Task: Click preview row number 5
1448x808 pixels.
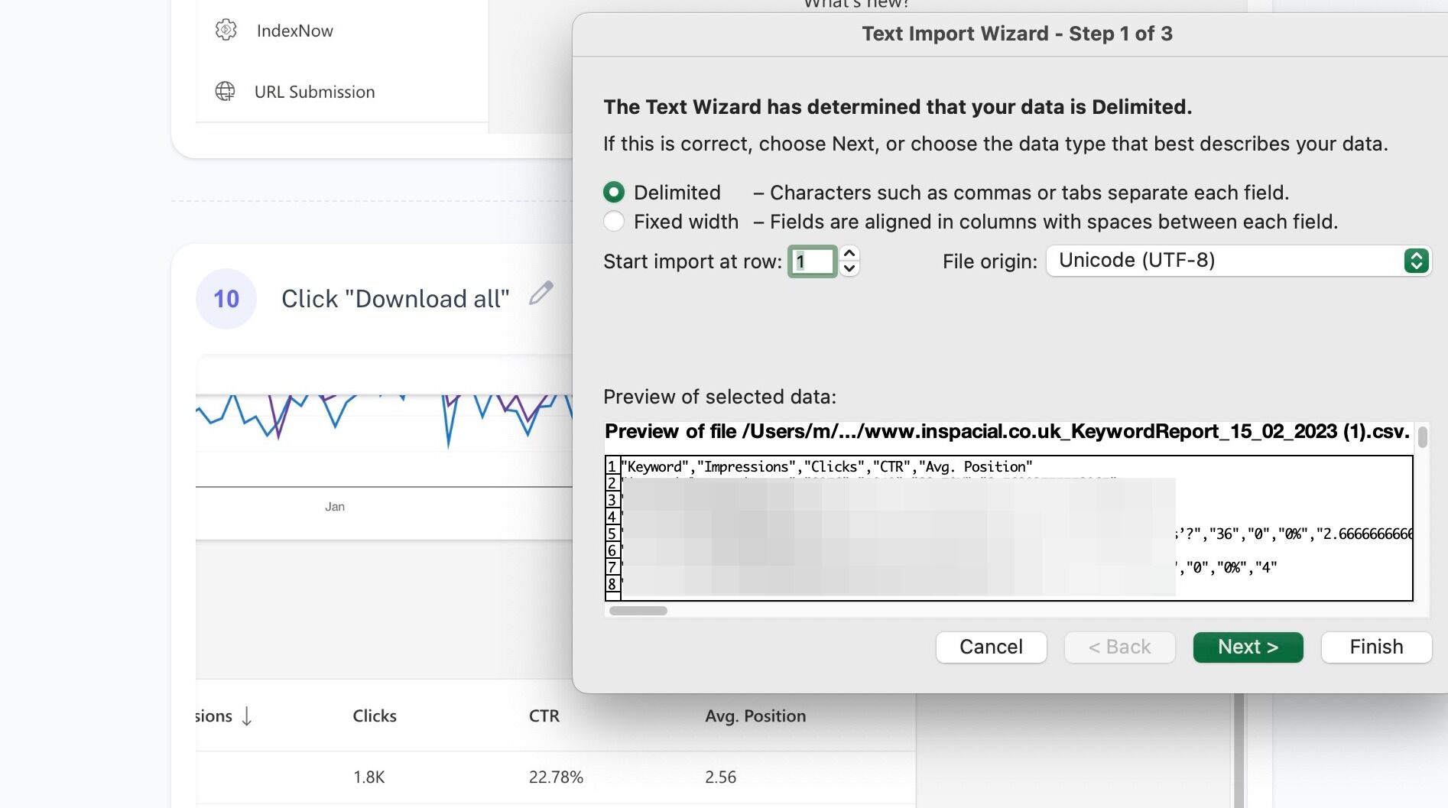Action: point(612,534)
